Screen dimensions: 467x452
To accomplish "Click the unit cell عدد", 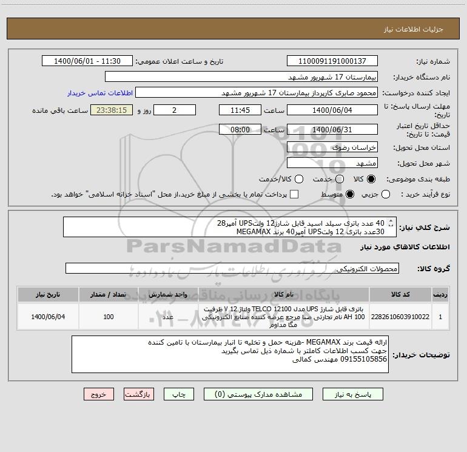I will [168, 317].
